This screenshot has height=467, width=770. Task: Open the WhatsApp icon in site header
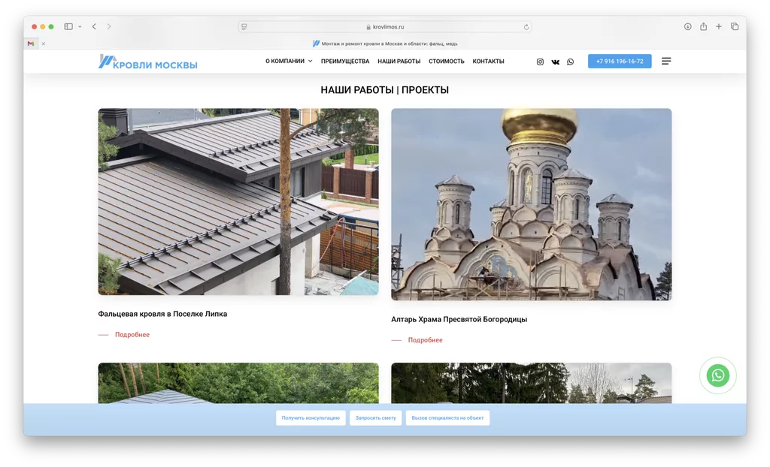[570, 62]
